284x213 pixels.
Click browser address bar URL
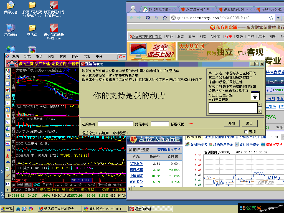click(x=213, y=18)
